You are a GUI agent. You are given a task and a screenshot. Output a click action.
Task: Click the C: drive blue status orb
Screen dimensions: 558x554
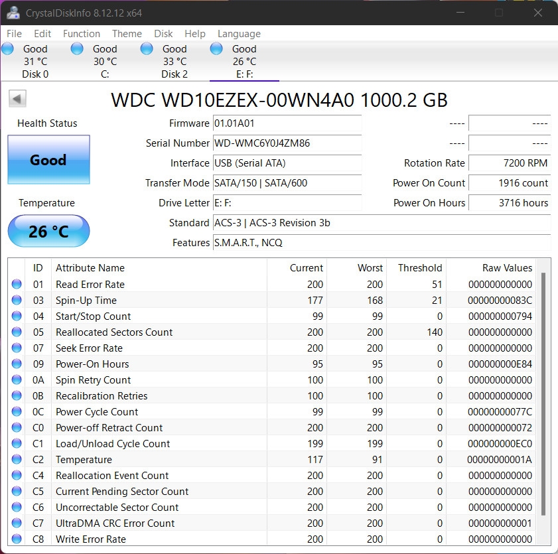[x=77, y=48]
